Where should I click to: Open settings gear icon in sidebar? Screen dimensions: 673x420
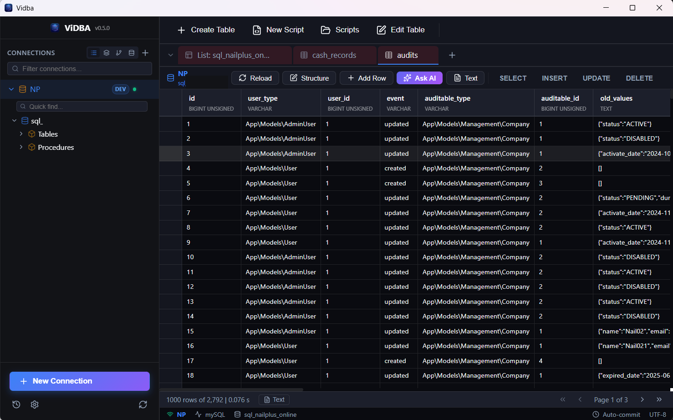coord(35,405)
